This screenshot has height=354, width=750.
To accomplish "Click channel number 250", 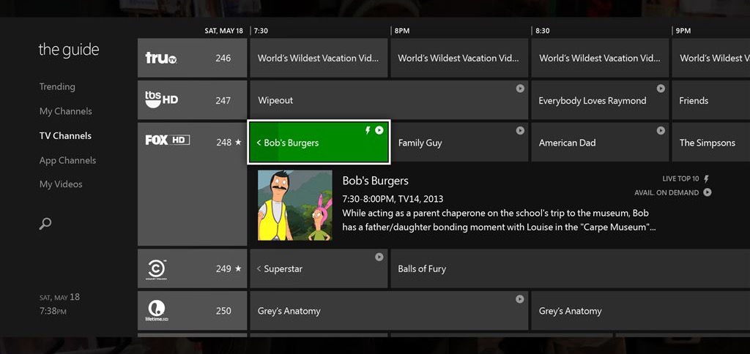I will (x=223, y=311).
